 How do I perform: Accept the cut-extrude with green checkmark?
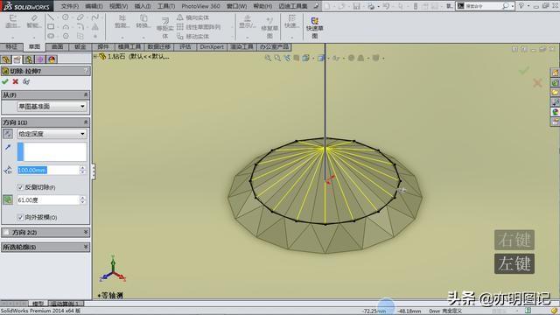point(5,81)
